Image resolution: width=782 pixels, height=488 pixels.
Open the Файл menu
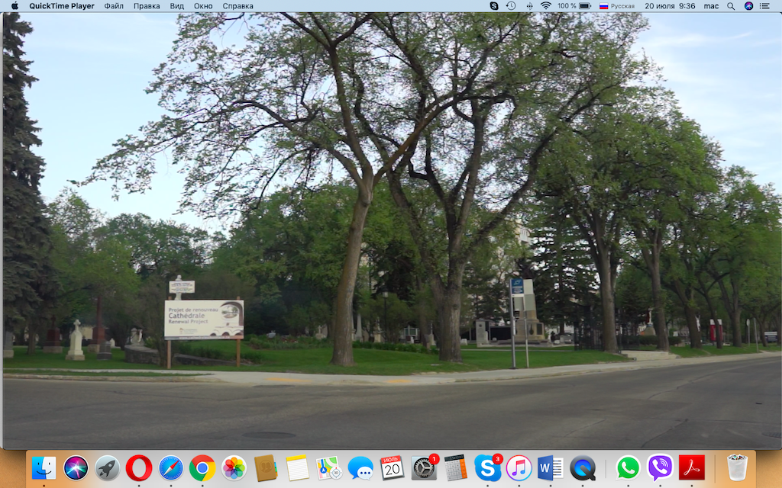click(x=114, y=6)
